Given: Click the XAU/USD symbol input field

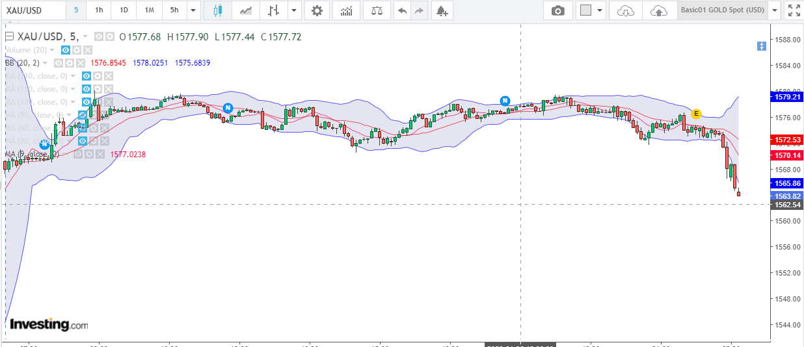Looking at the screenshot, I should click(x=34, y=10).
